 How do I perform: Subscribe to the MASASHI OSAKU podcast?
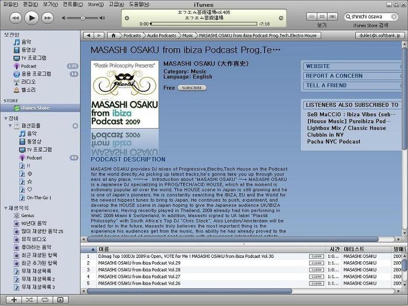pos(192,88)
